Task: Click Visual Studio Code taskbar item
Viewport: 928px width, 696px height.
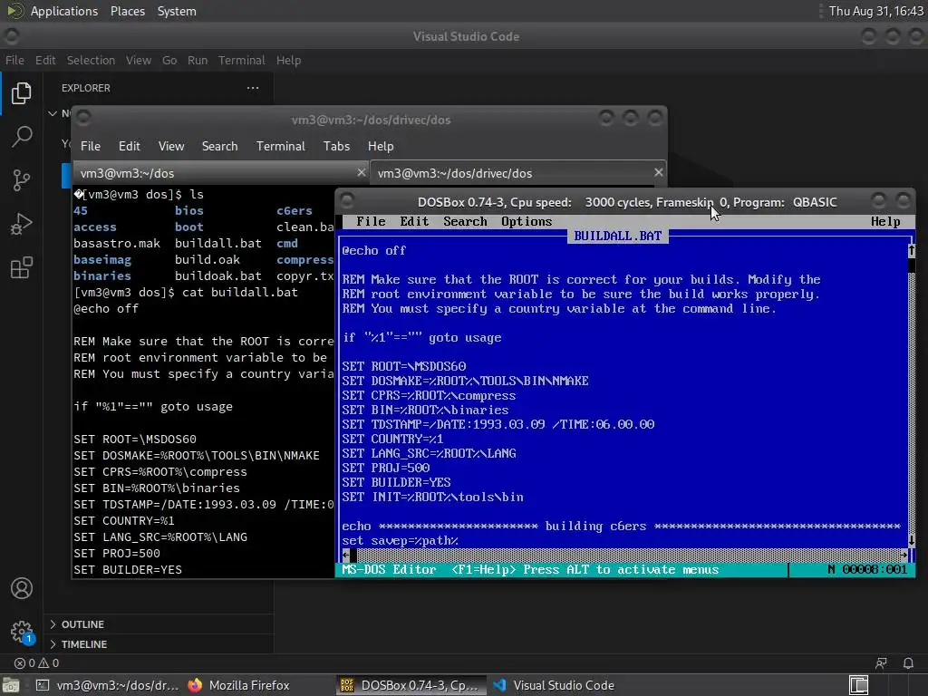Action: tap(554, 685)
